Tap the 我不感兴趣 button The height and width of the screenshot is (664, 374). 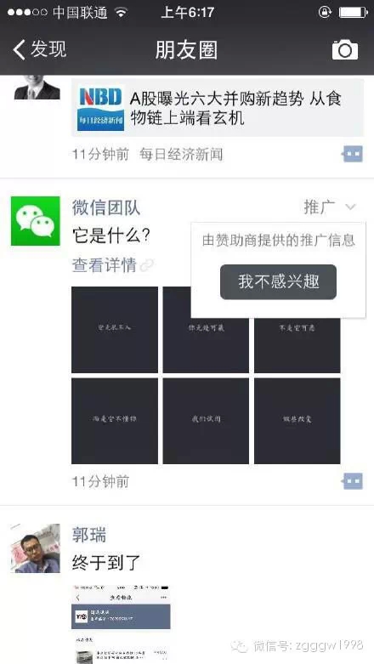pos(278,282)
